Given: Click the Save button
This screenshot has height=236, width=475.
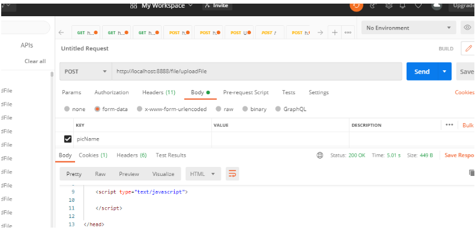Looking at the screenshot, I should point(466,71).
